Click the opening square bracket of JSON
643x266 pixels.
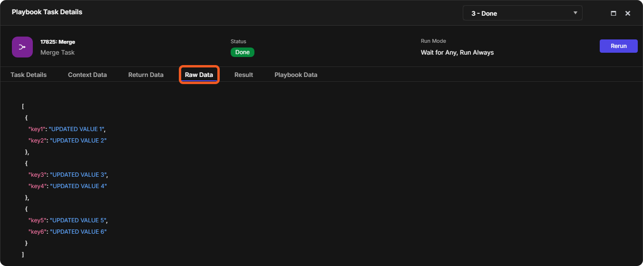(23, 106)
